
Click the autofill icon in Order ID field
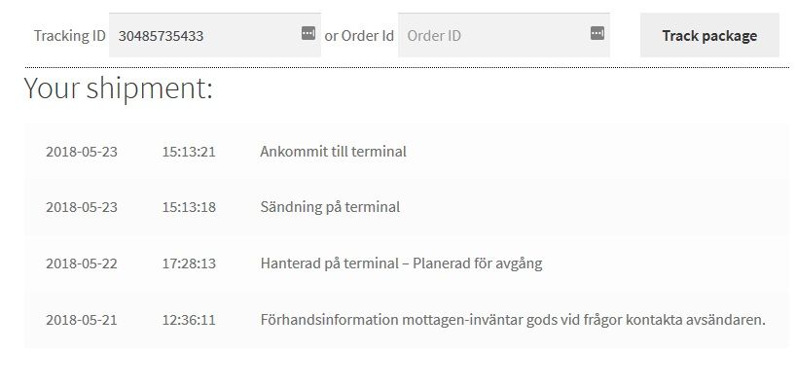[597, 33]
